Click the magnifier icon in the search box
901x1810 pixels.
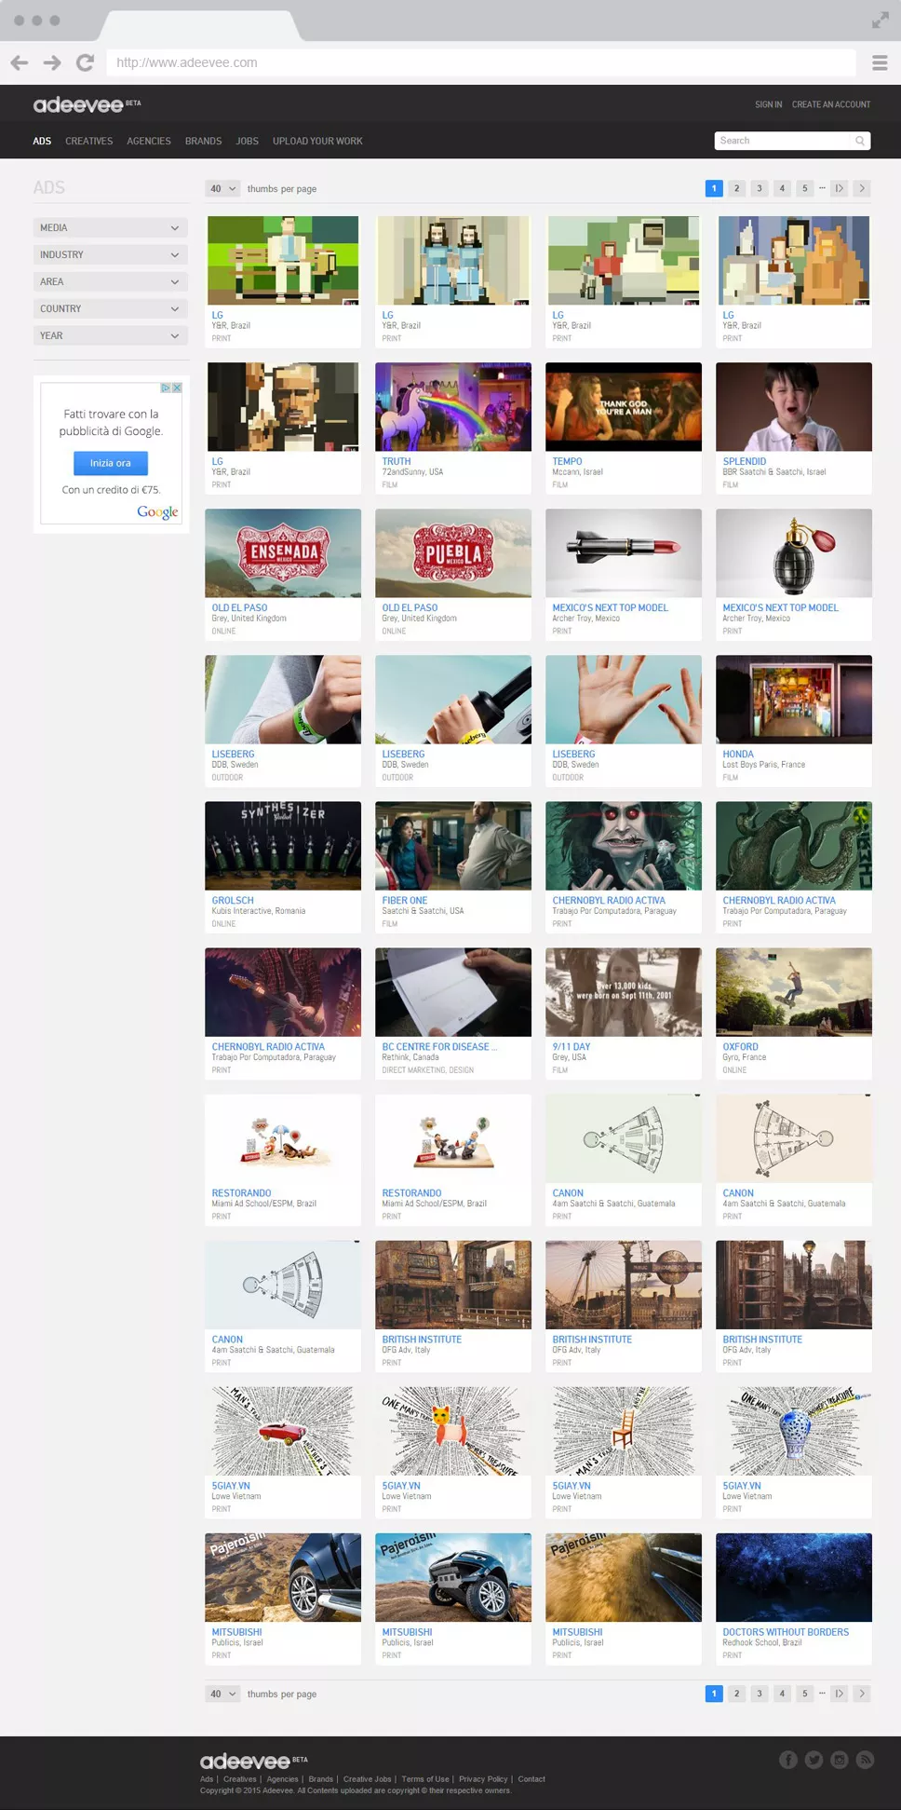click(860, 141)
